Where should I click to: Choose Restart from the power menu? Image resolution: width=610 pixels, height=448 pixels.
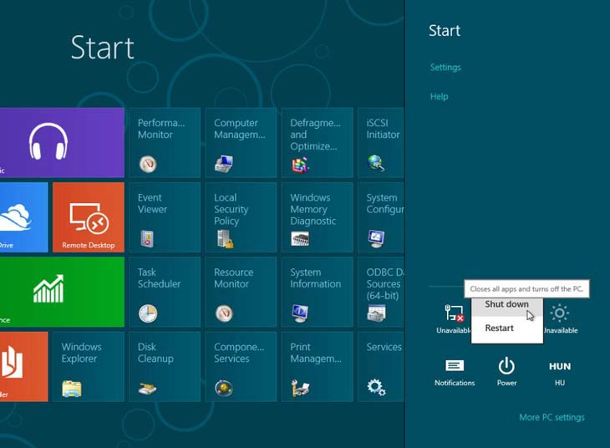tap(507, 328)
